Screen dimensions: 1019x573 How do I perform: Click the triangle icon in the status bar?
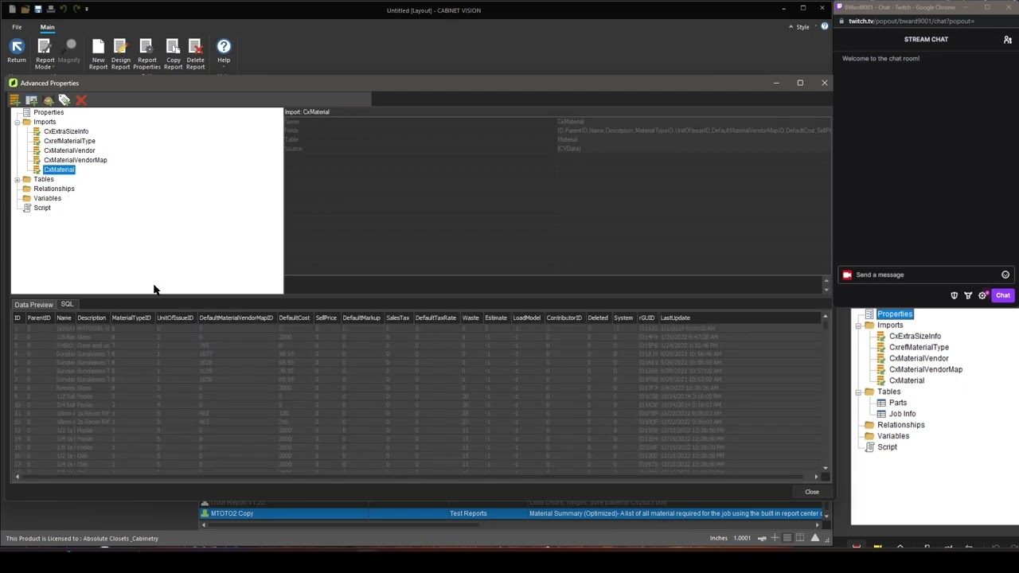click(x=814, y=538)
